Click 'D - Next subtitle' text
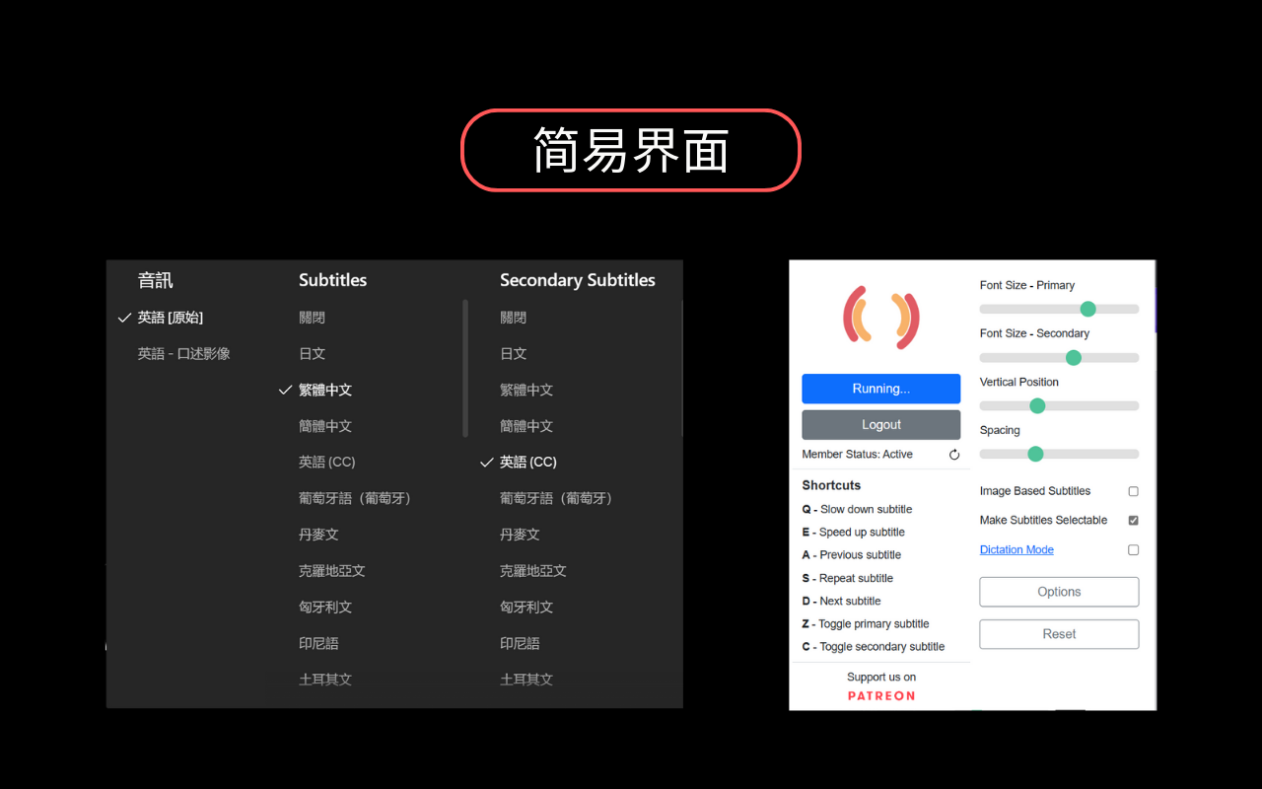The width and height of the screenshot is (1262, 789). 841,601
